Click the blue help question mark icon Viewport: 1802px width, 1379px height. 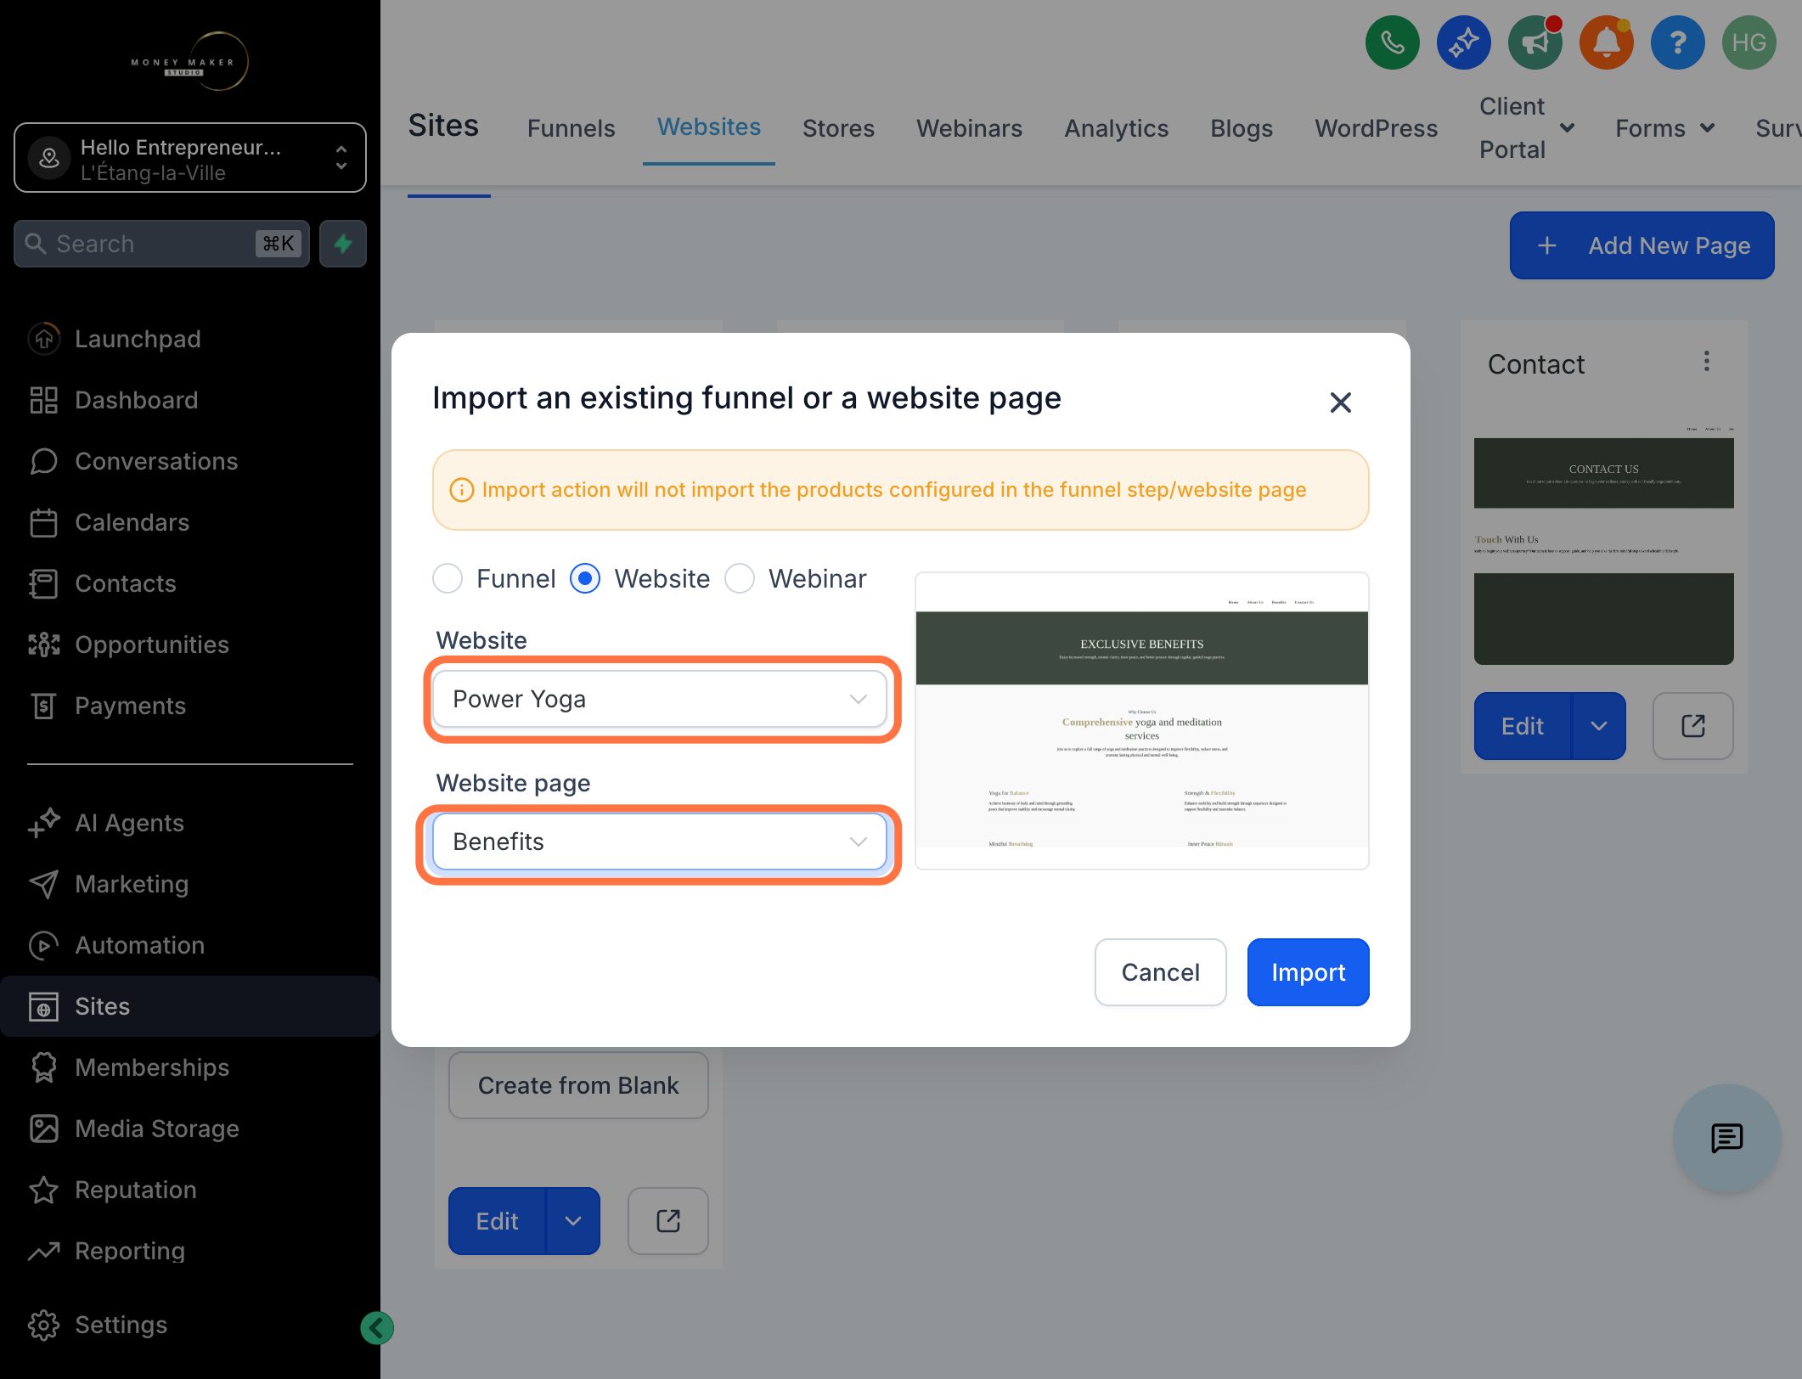(1677, 42)
